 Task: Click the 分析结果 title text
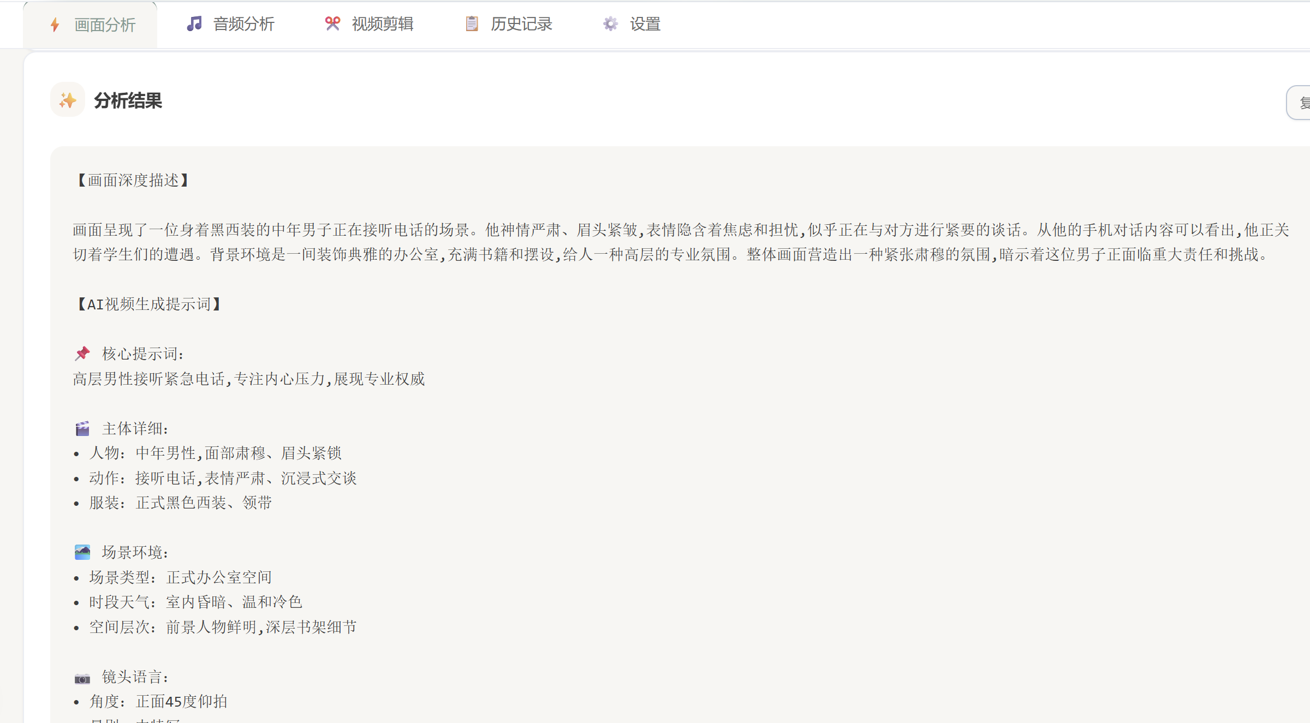[x=128, y=100]
